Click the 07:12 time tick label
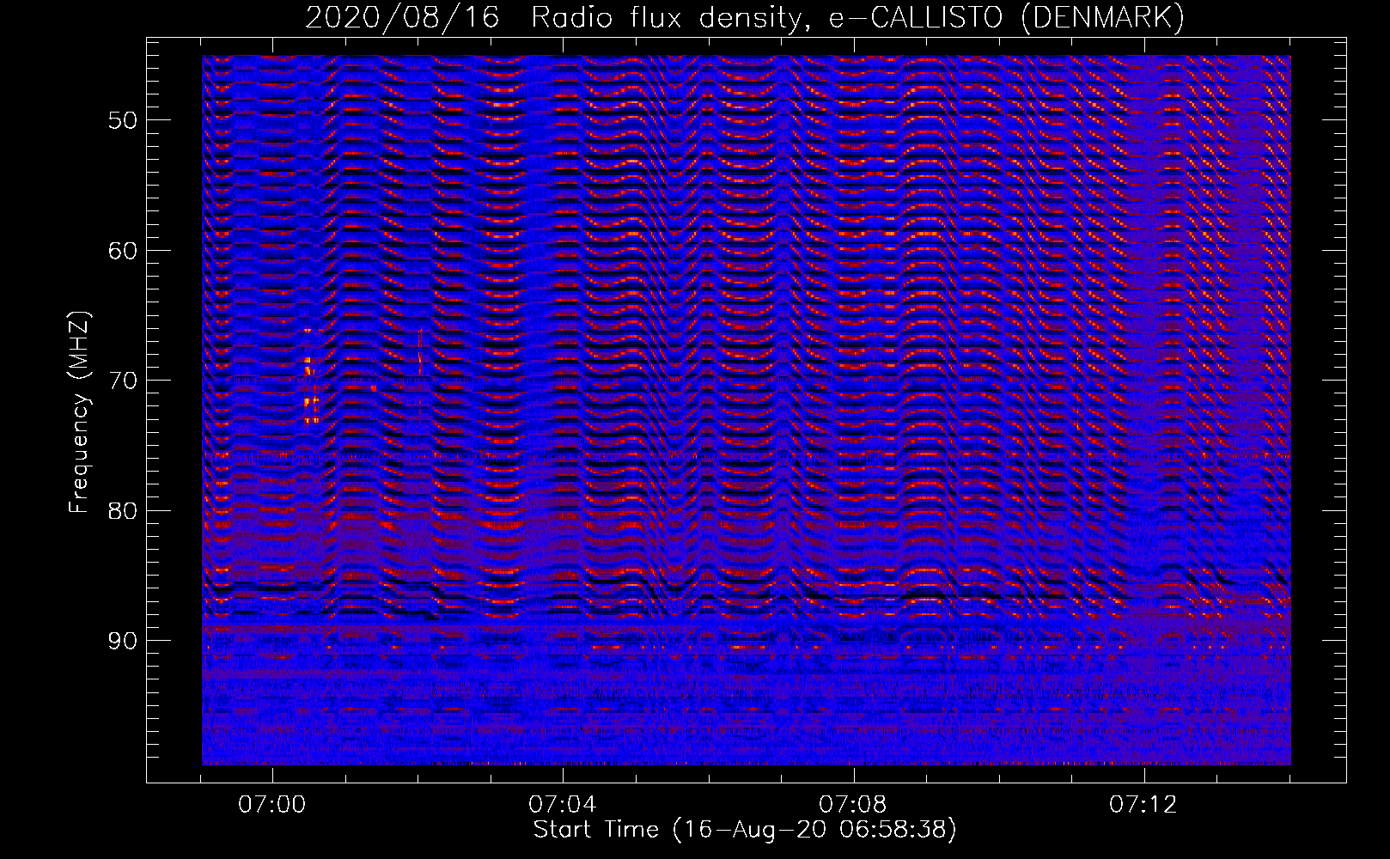This screenshot has width=1390, height=859. [1144, 805]
